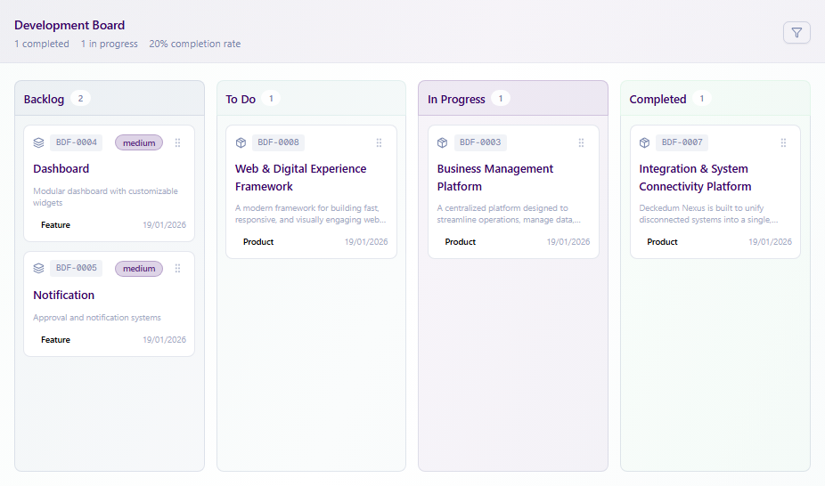
Task: Open the filter button on Development Board
Action: (796, 33)
